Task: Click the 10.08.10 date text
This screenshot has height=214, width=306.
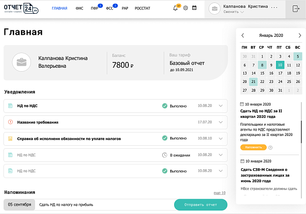Action: pos(205,138)
